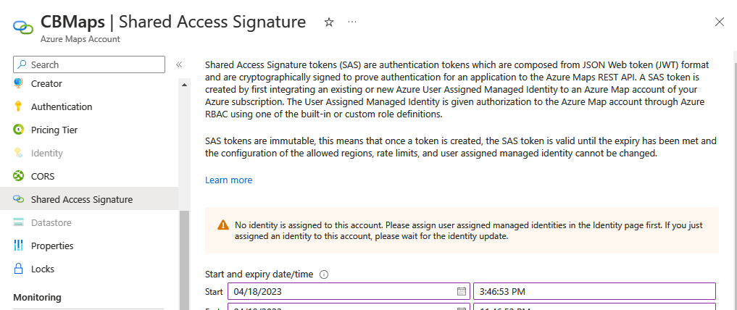Viewport: 737px width, 310px height.
Task: Click the Creator globe icon
Action: [x=19, y=83]
